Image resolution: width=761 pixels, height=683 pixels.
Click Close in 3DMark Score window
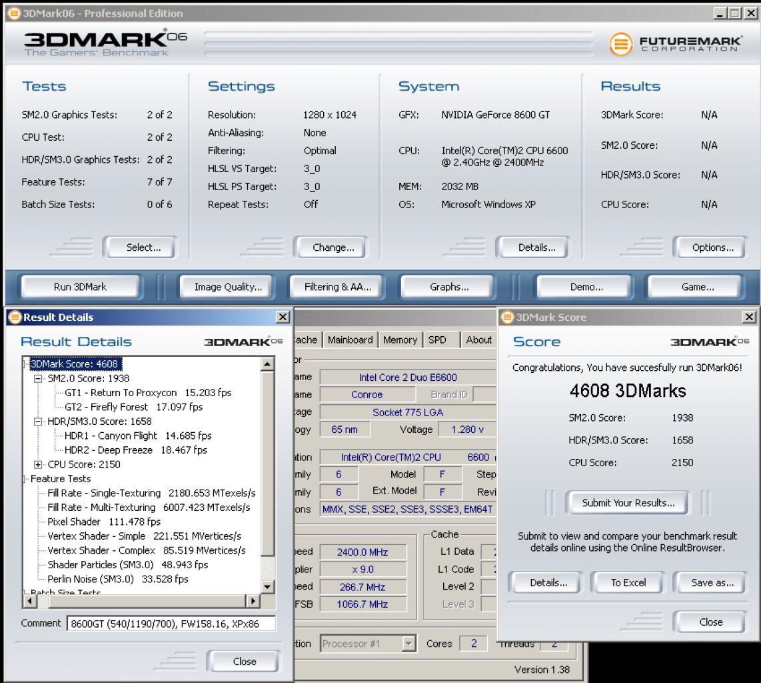[710, 622]
